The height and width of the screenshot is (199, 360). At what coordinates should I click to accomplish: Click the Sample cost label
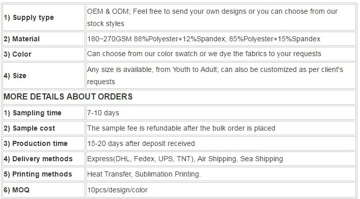pyautogui.click(x=30, y=129)
